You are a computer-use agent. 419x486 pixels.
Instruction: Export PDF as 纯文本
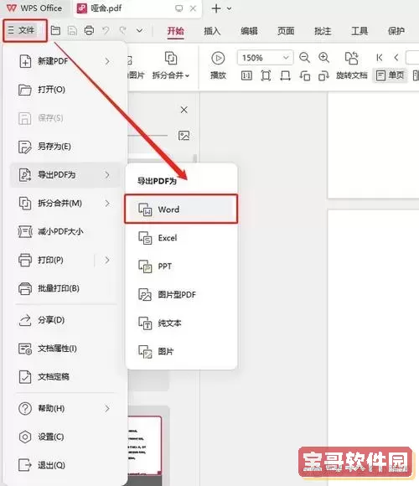click(181, 323)
